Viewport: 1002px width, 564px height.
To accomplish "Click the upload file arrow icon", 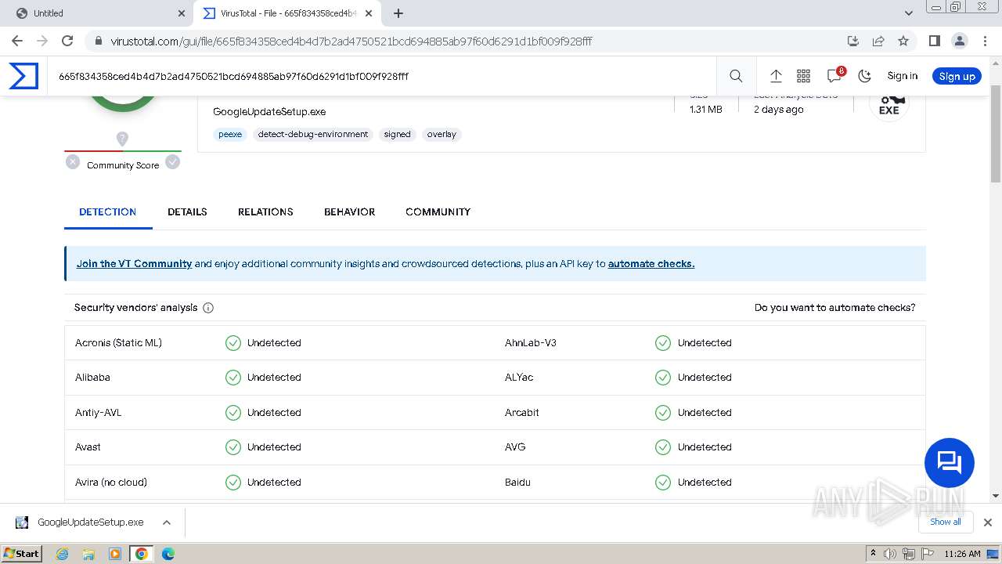I will [776, 76].
